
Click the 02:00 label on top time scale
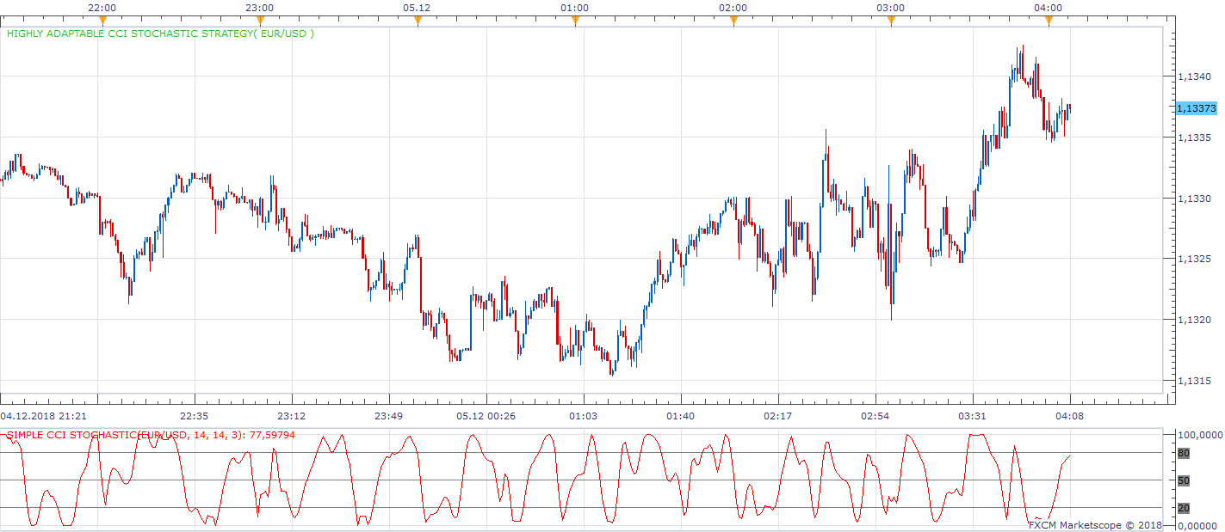click(x=733, y=8)
